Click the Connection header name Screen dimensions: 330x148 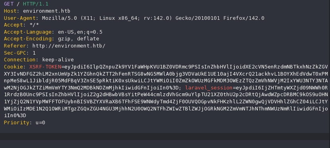[20, 59]
